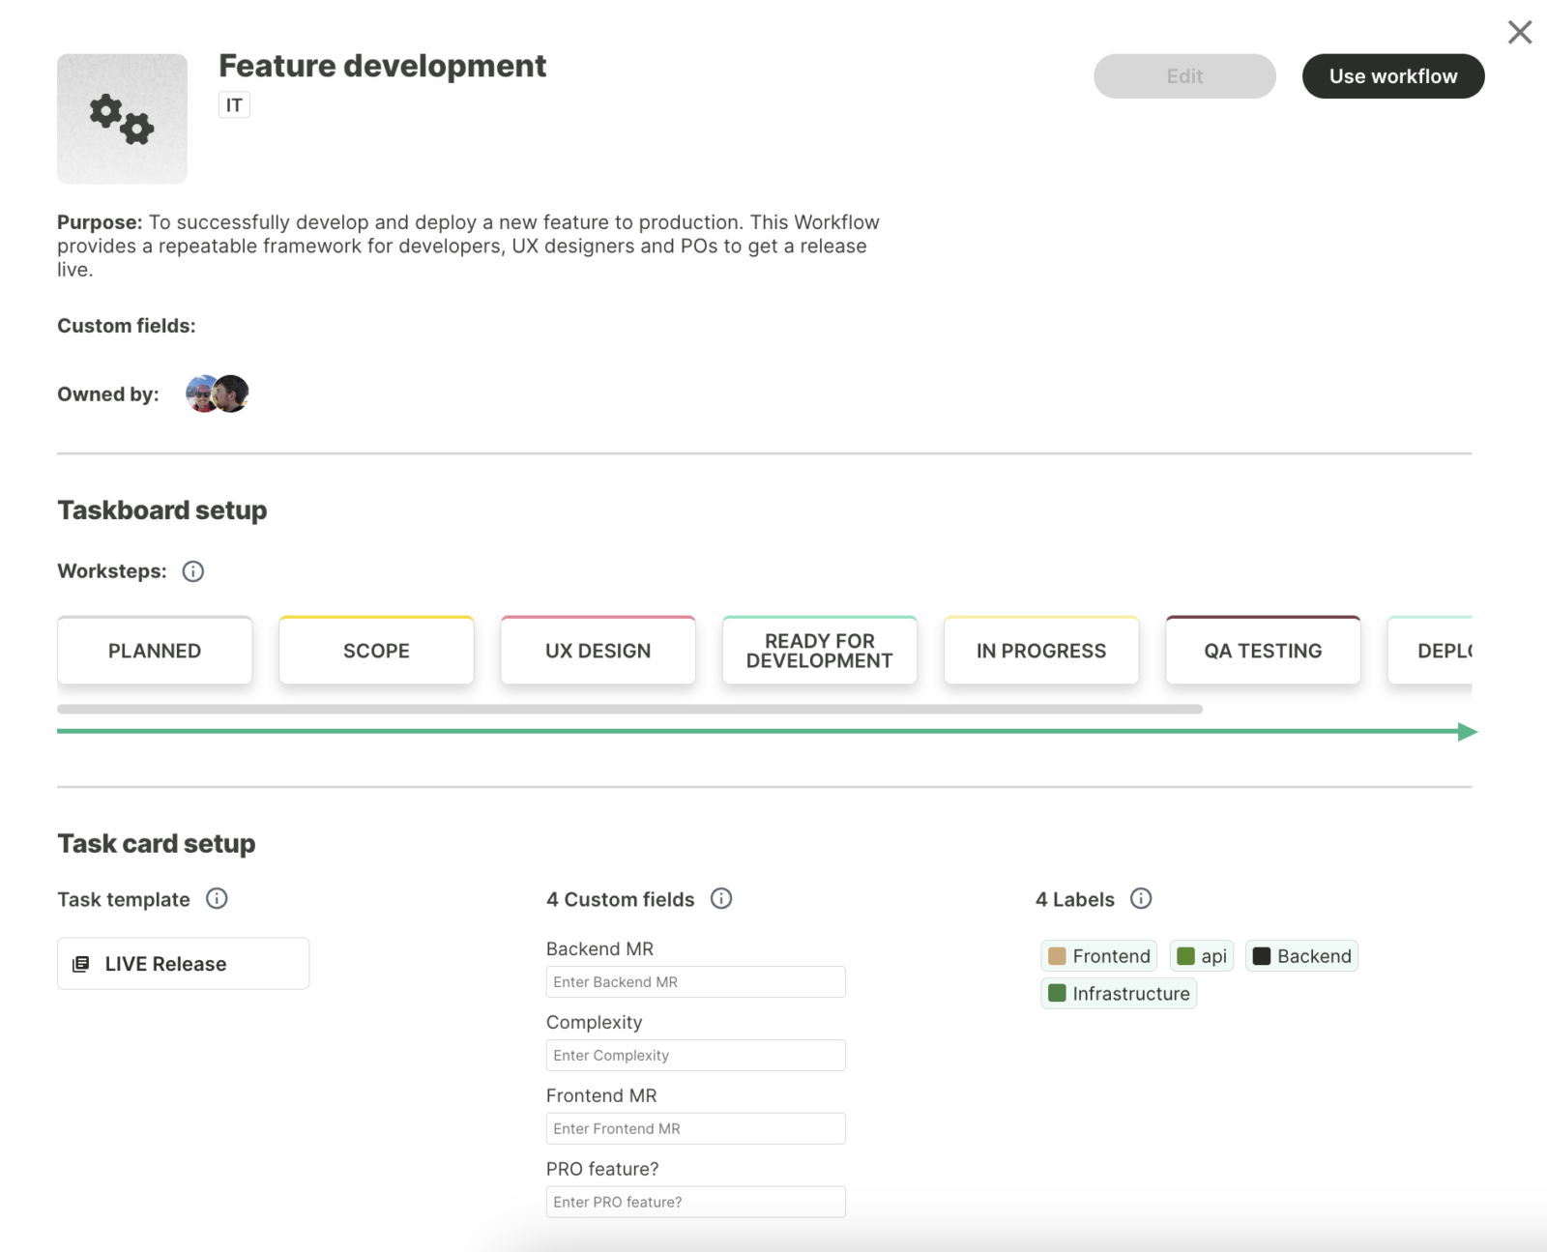Click the workflow gears icon thumbnail
The width and height of the screenshot is (1547, 1252).
(x=122, y=119)
